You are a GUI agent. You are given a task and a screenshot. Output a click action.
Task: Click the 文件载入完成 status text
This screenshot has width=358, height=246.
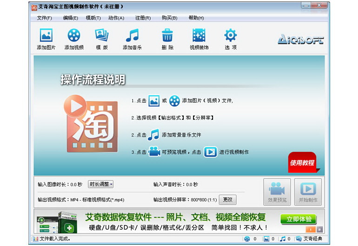(55, 239)
